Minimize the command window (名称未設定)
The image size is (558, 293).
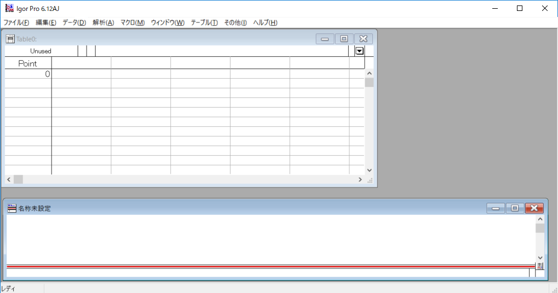[496, 208]
